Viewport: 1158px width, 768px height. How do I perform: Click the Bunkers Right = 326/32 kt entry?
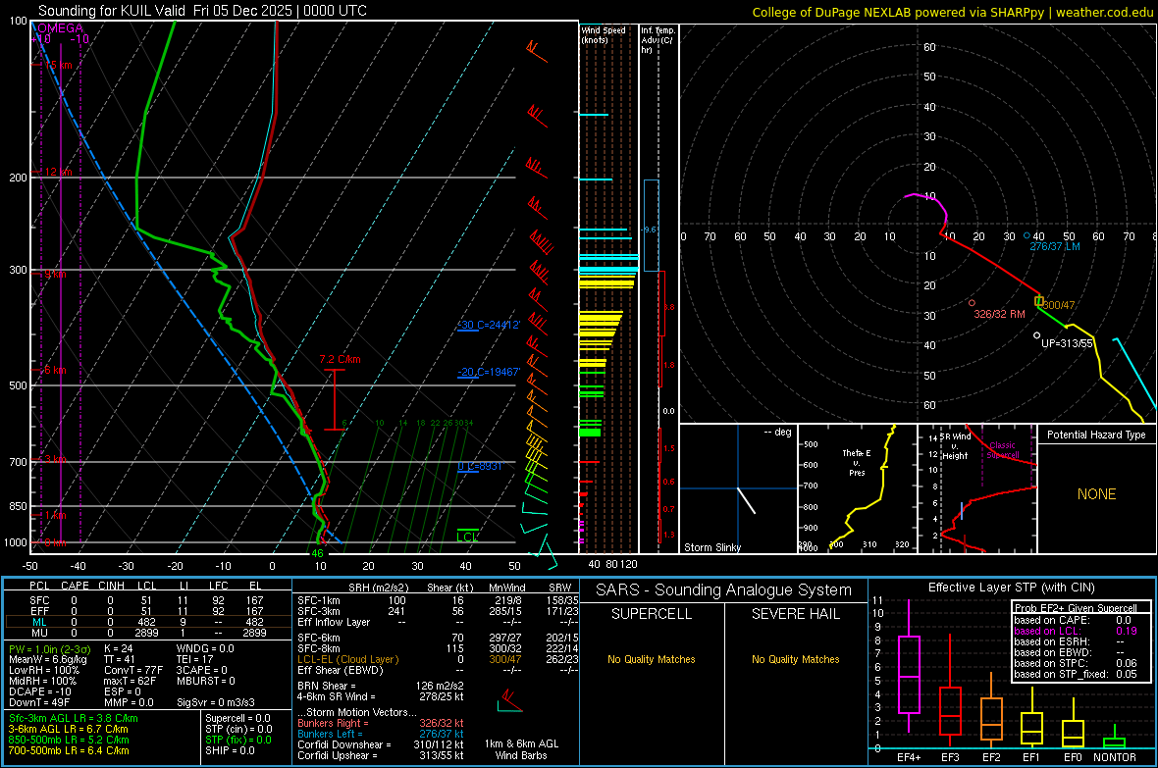pos(381,723)
